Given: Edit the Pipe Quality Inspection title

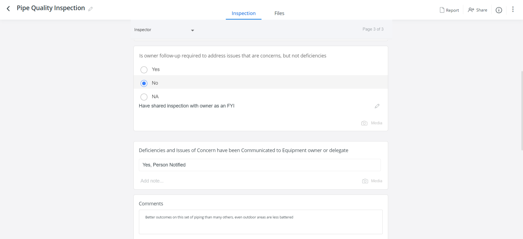Looking at the screenshot, I should [90, 9].
